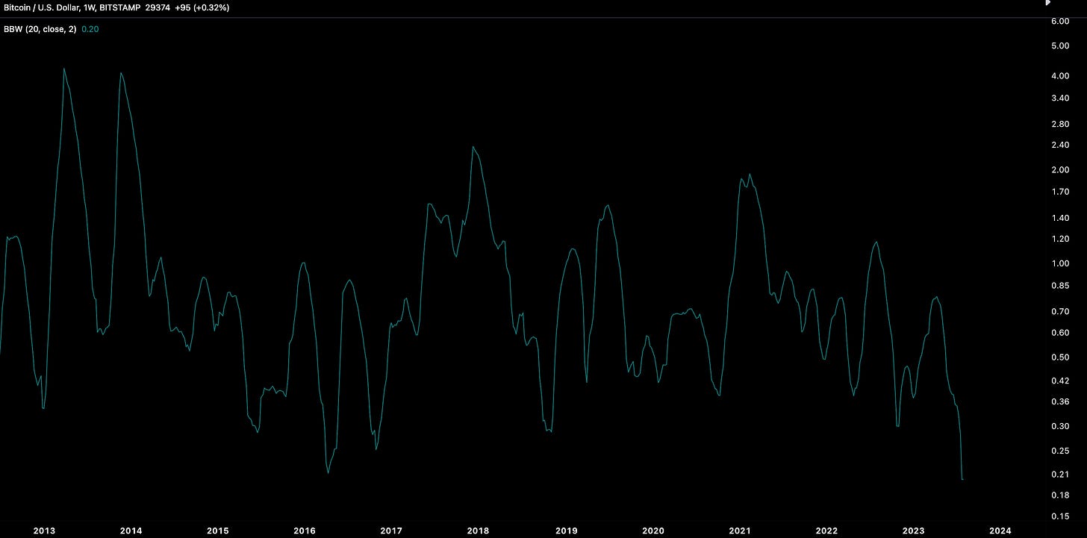Click the 2018 label on time axis

[x=479, y=531]
